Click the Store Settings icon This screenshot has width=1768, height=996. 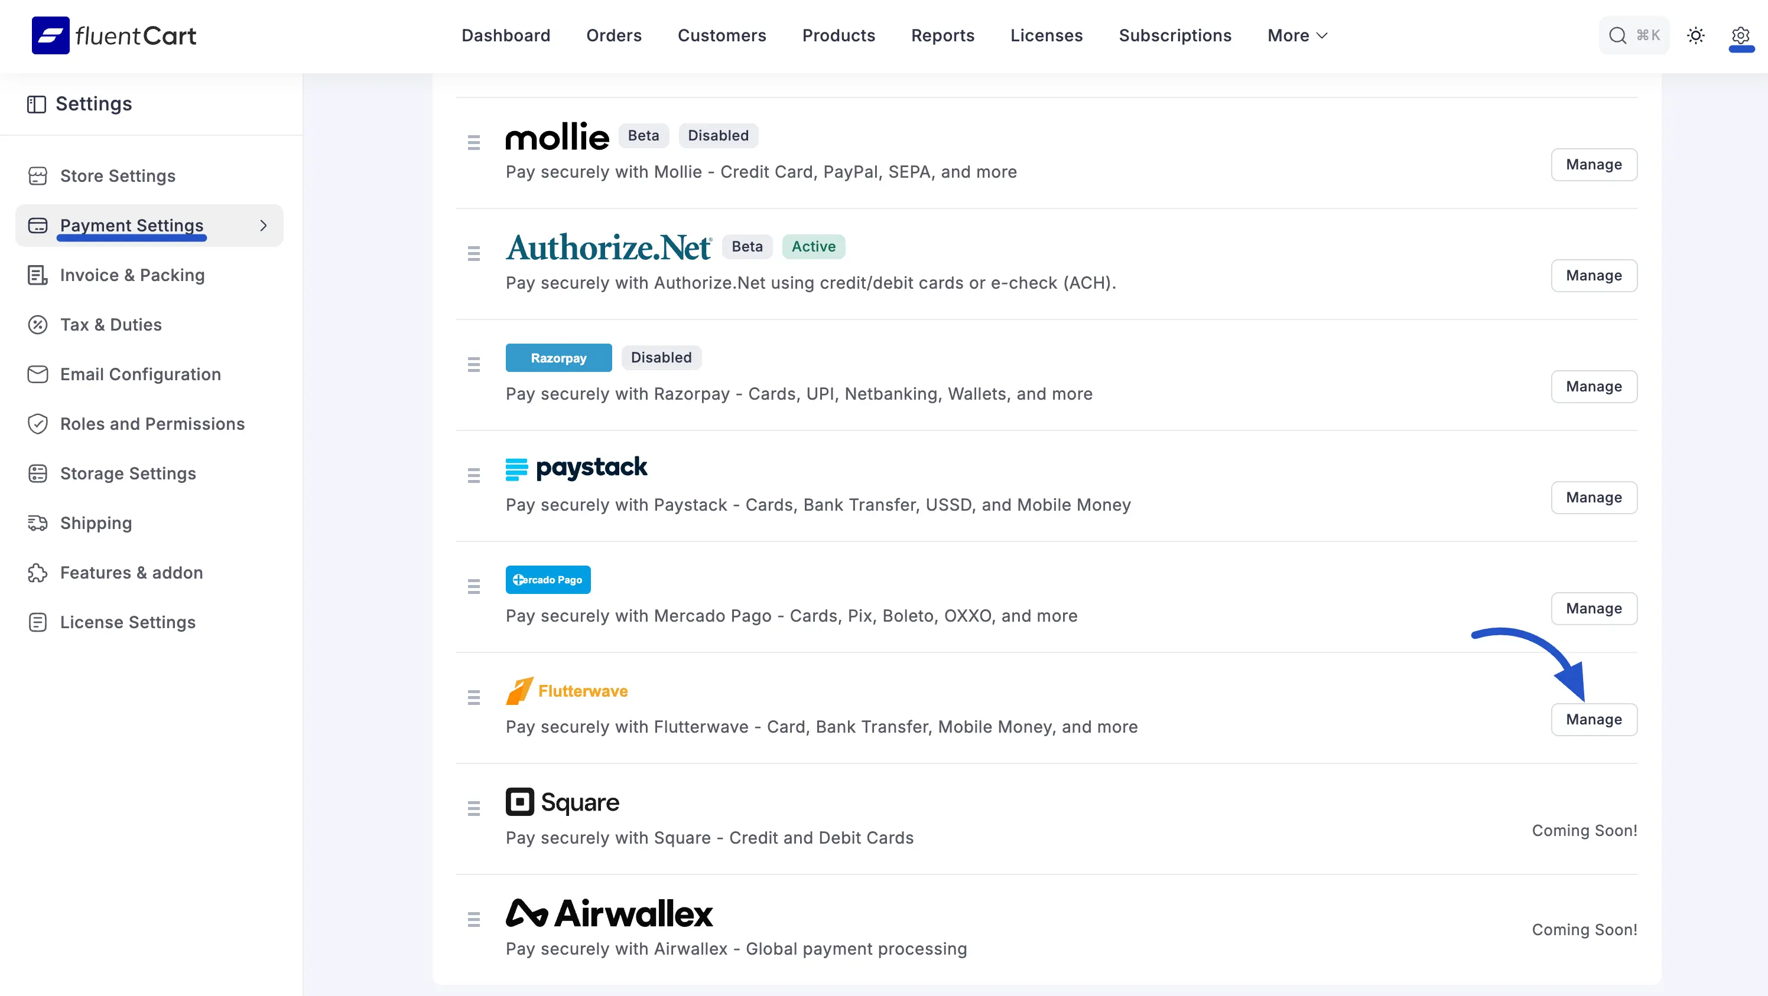(38, 177)
